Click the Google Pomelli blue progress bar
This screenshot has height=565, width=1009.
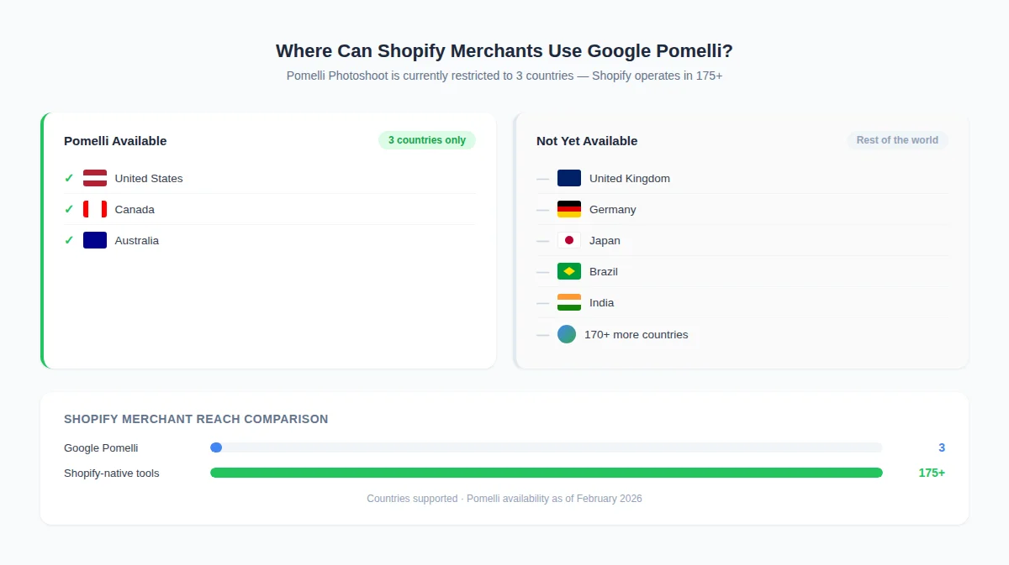pos(216,447)
